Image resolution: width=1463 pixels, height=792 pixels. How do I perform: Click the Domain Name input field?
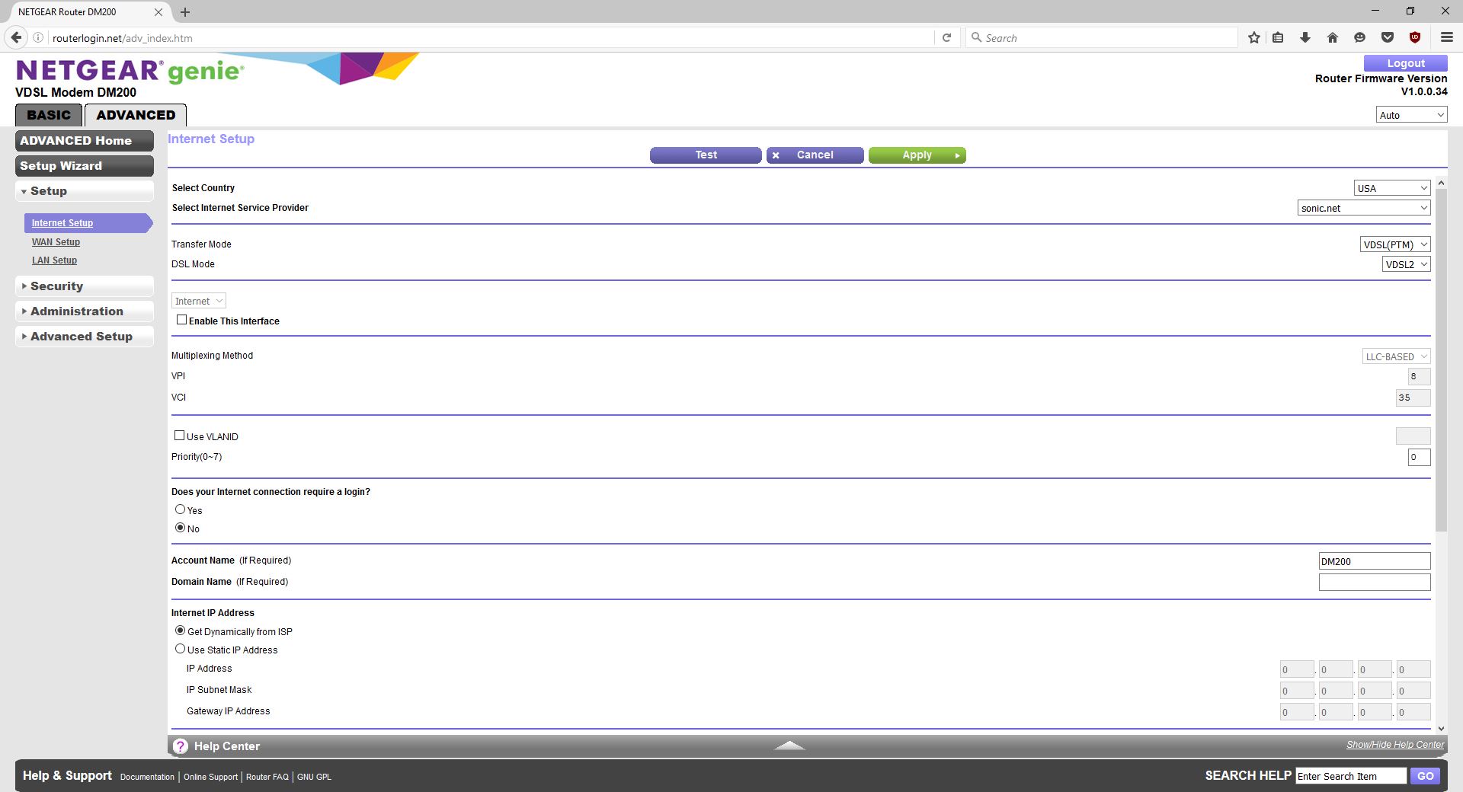[1375, 583]
